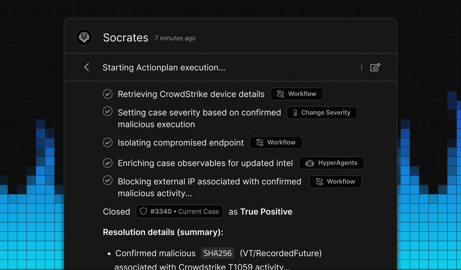
Task: Open Workflow tag beside CrowdStrike device details
Action: 297,94
